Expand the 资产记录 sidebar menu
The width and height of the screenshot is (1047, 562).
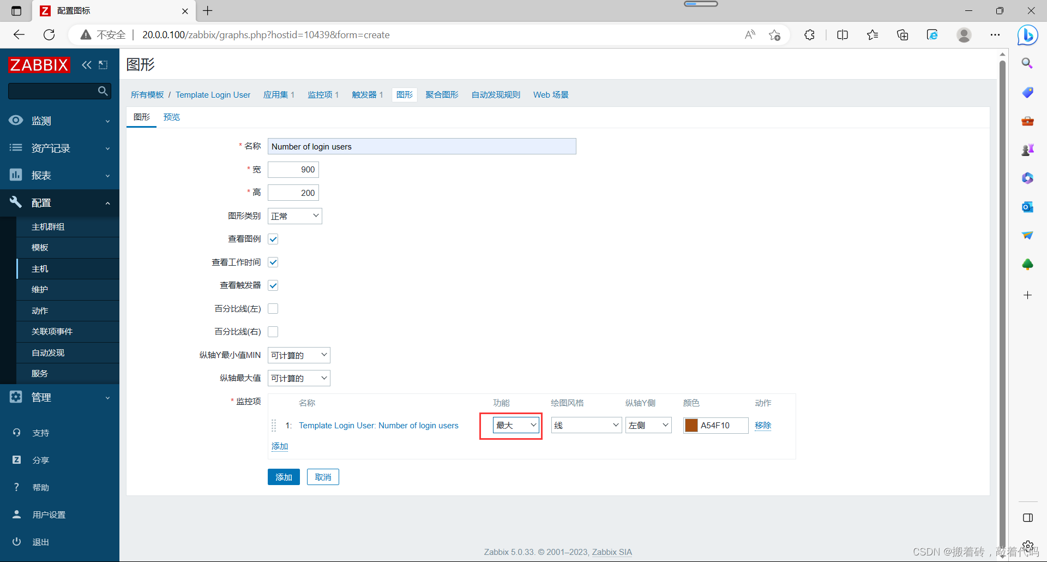[59, 148]
